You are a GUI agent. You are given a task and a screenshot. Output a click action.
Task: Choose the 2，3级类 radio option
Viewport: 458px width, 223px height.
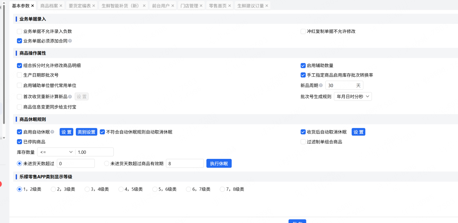point(53,189)
